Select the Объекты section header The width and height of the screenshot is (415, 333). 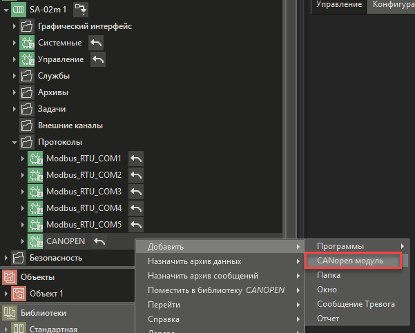click(x=37, y=277)
